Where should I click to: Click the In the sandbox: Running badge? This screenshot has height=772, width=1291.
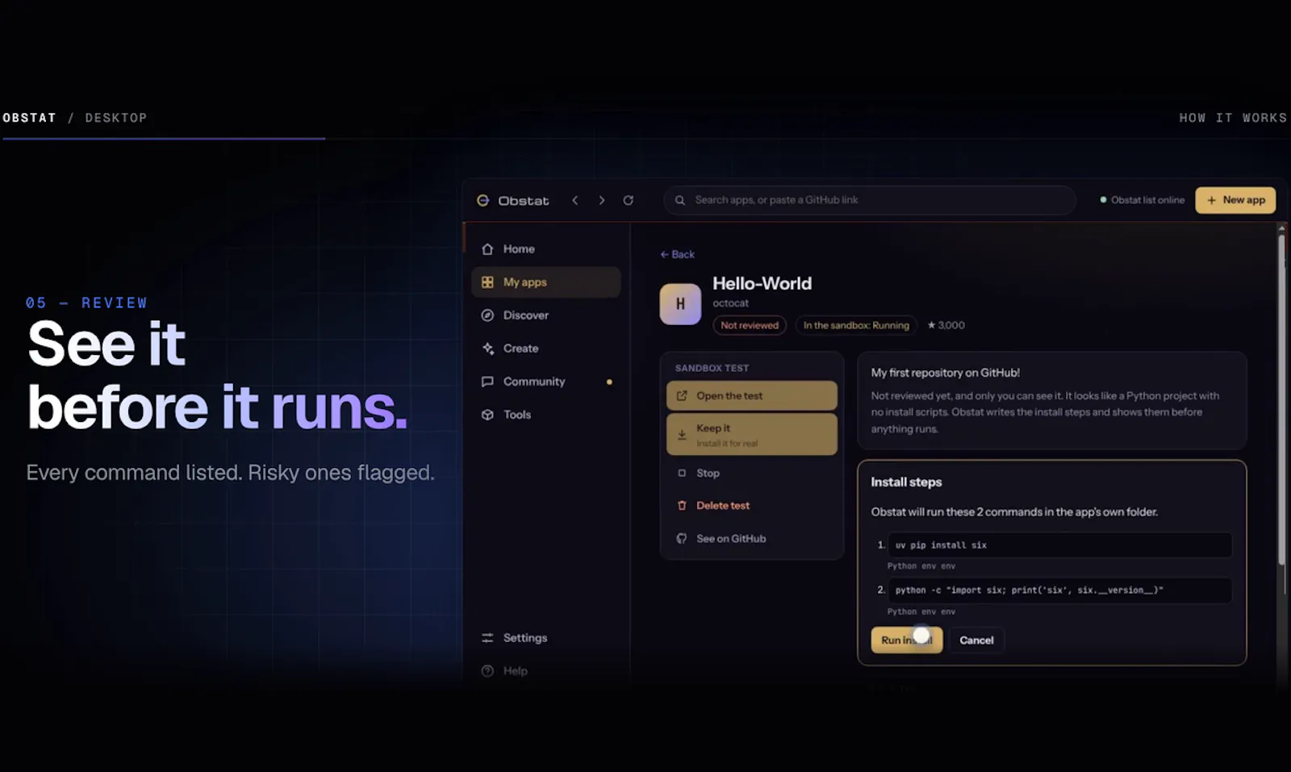[x=856, y=325]
